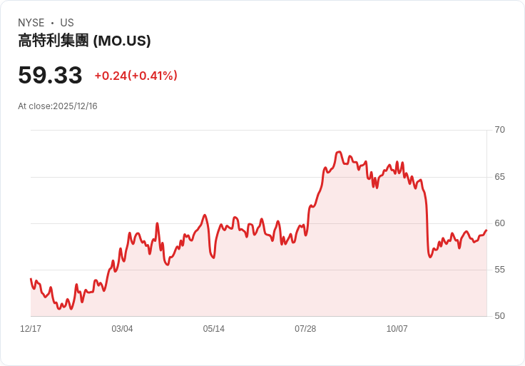Click the 60 y-axis label
Screen dimensions: 525x366
500,223
